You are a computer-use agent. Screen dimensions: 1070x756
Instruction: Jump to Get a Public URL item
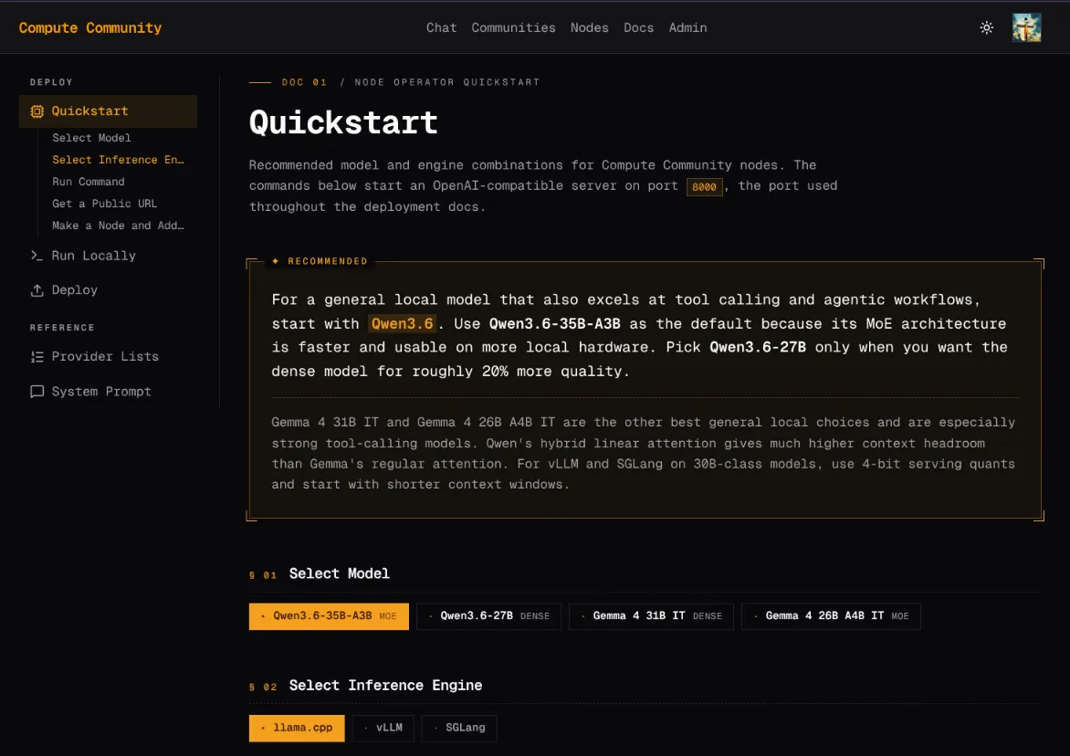104,204
